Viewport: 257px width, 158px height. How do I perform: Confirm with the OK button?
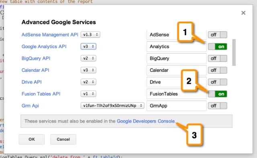(32, 139)
